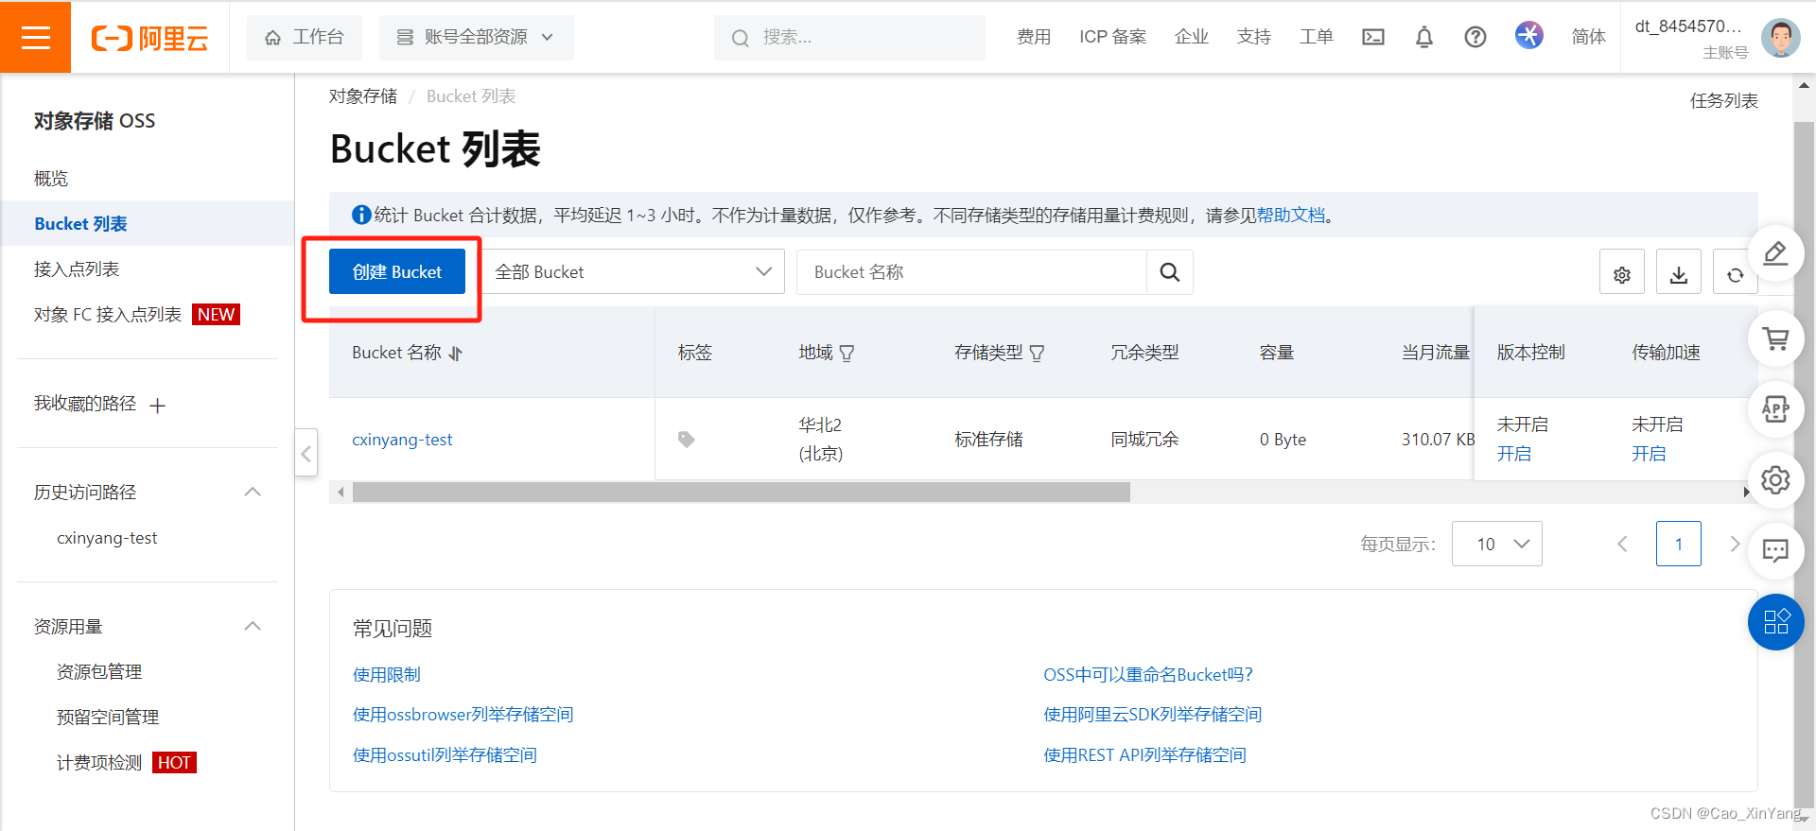Open ICP 备案 in the top bar
Screen dimensions: 1816x831
pos(1112,37)
